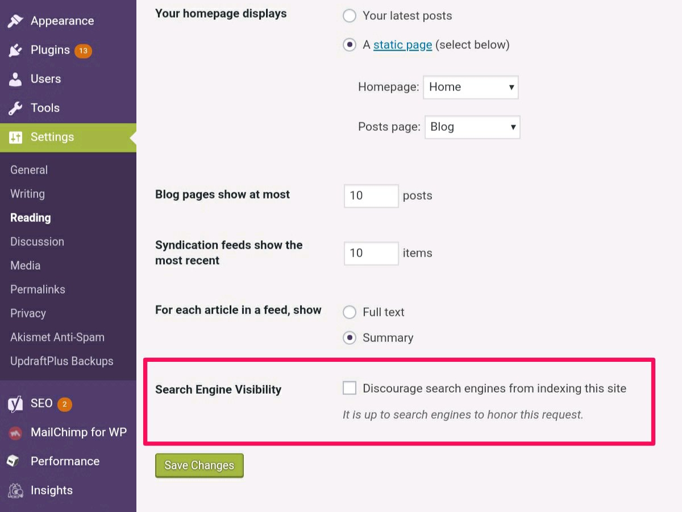Screen dimensions: 682x512
Task: Open the Permalinks settings submenu
Action: tap(38, 290)
